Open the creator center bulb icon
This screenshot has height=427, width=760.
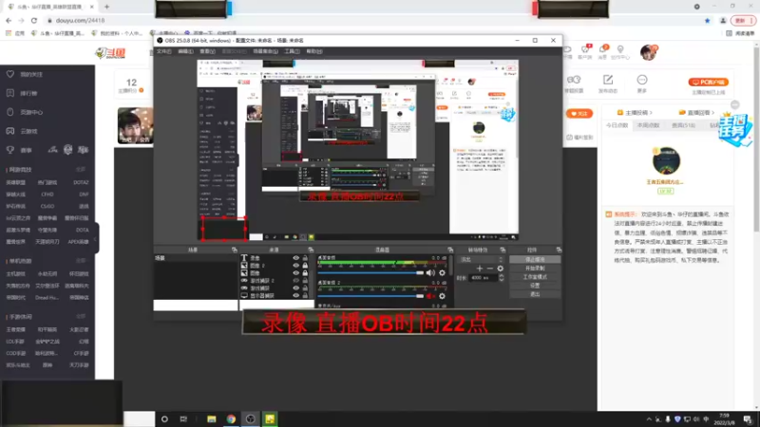pos(620,50)
